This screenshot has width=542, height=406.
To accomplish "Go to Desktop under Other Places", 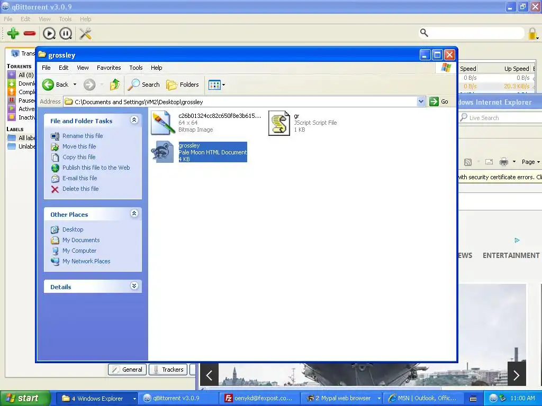I will tap(73, 229).
